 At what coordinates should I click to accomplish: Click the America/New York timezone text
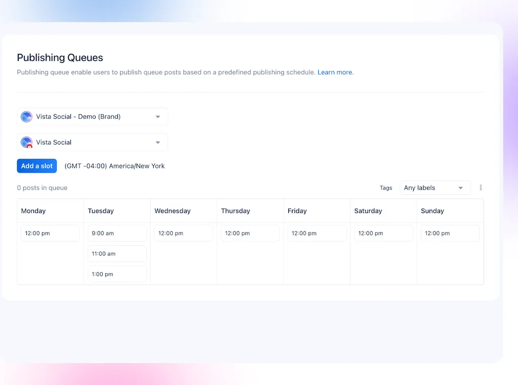pos(114,166)
